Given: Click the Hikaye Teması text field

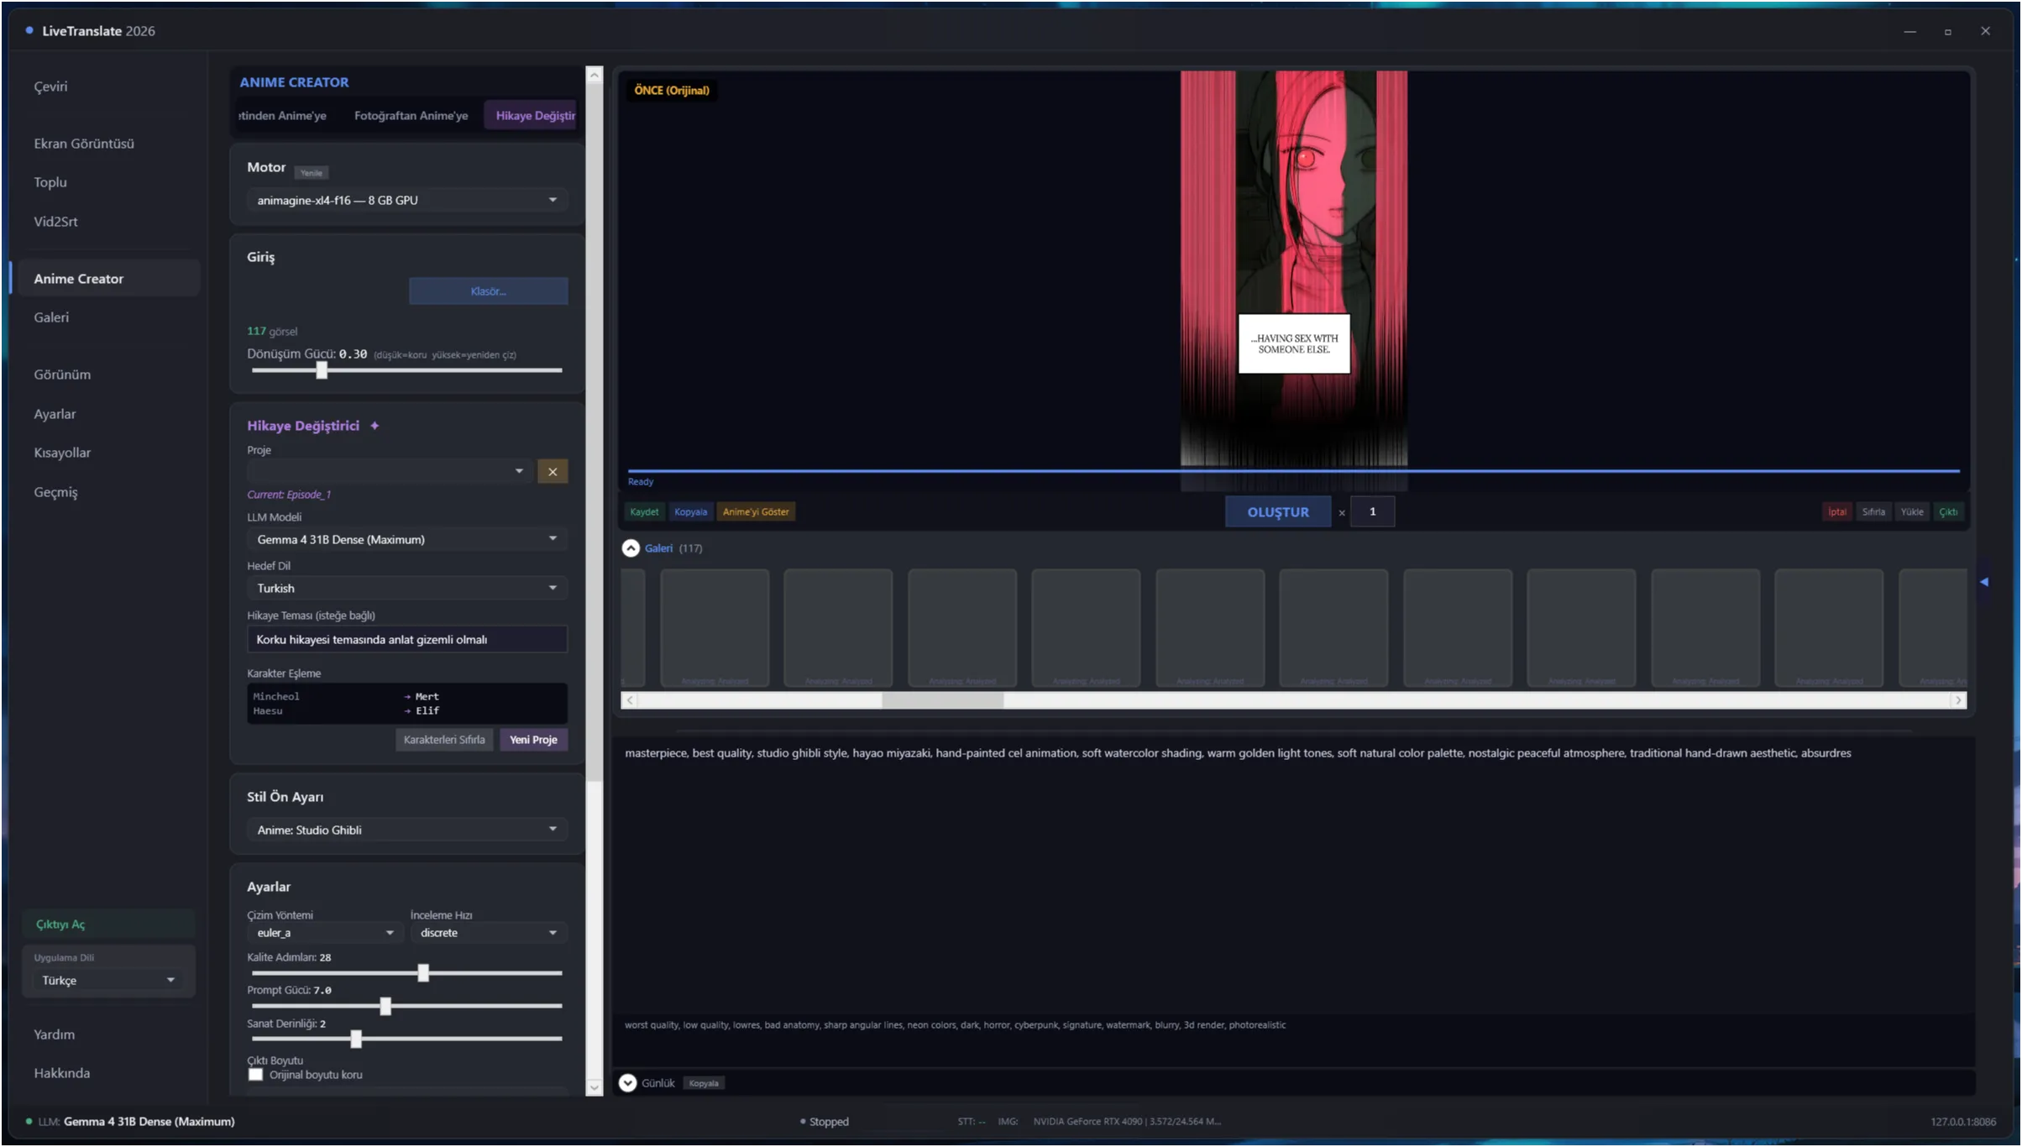Looking at the screenshot, I should [x=407, y=640].
